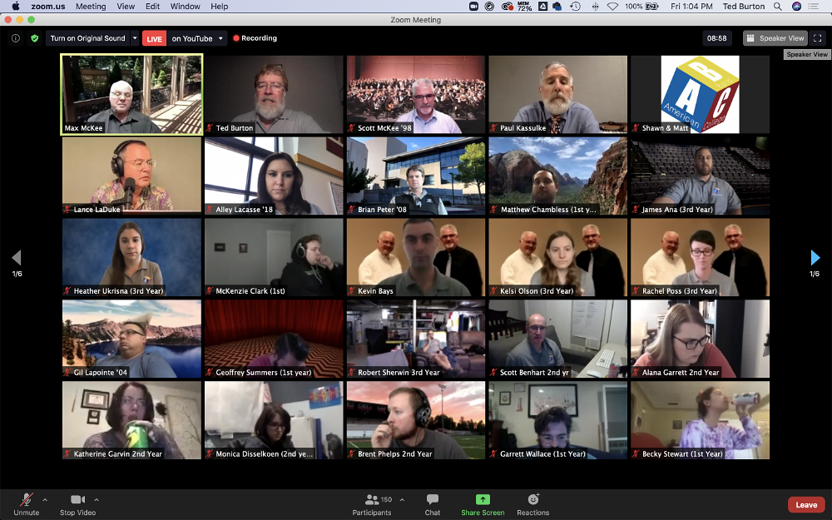Viewport: 832px width, 520px height.
Task: Click the meeting info icon
Action: click(x=16, y=38)
